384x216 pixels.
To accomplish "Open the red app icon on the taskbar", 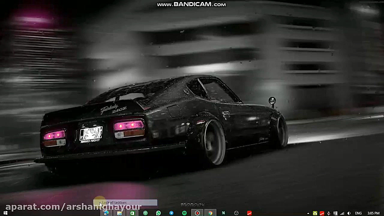I will [x=249, y=213].
